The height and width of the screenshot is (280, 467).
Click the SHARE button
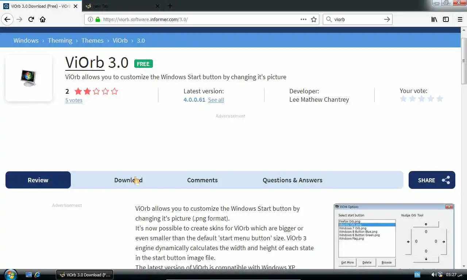(432, 180)
